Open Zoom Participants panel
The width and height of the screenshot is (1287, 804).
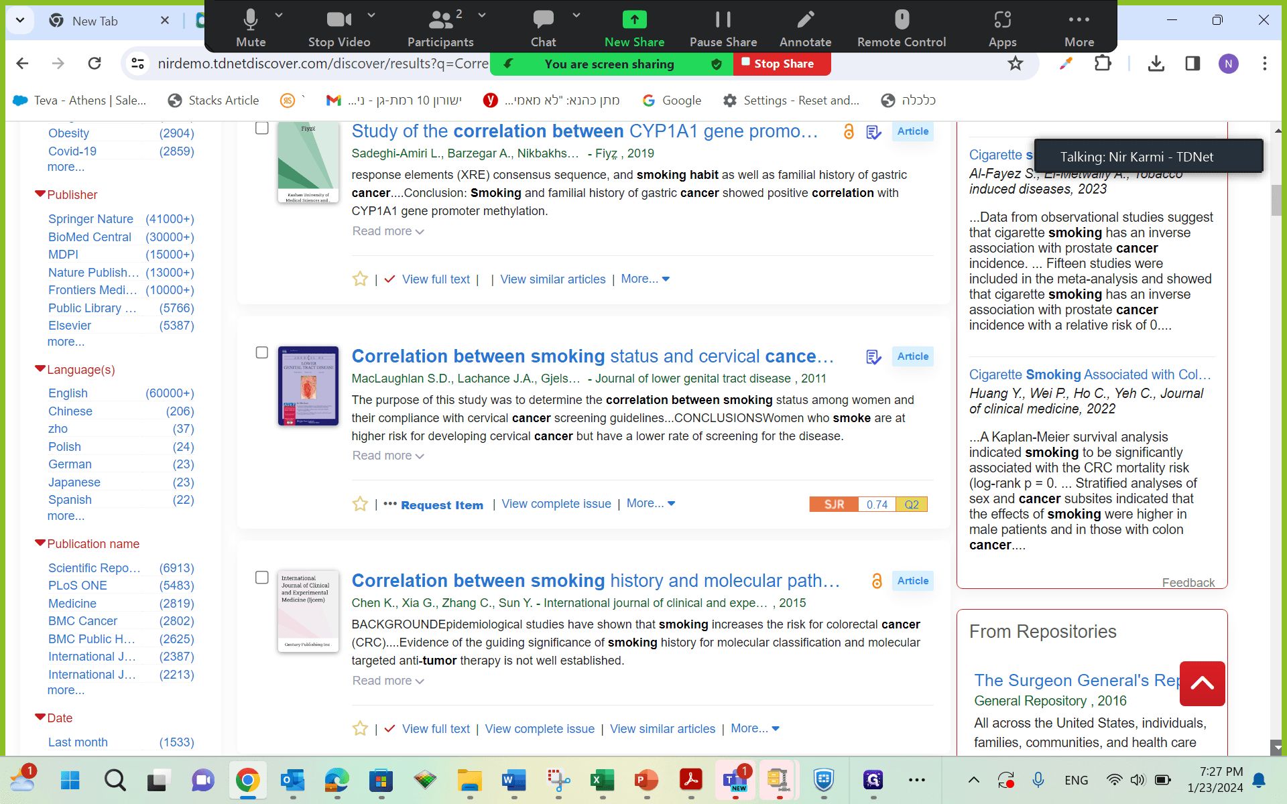click(x=440, y=27)
